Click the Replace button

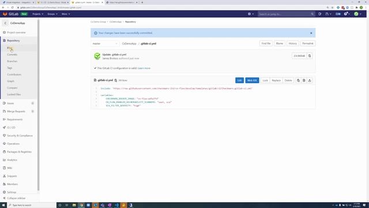(x=276, y=80)
